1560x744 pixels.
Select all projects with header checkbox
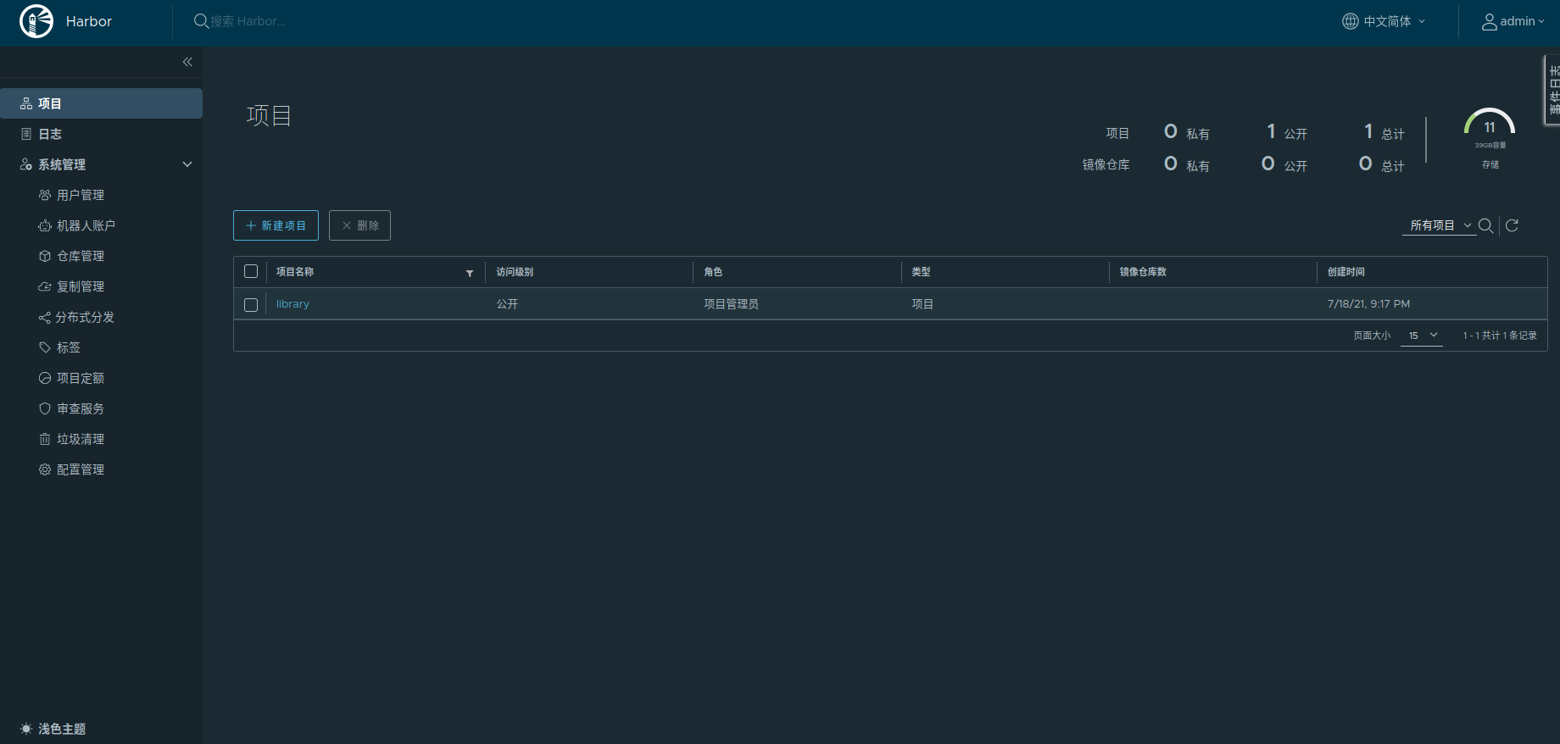click(x=251, y=272)
